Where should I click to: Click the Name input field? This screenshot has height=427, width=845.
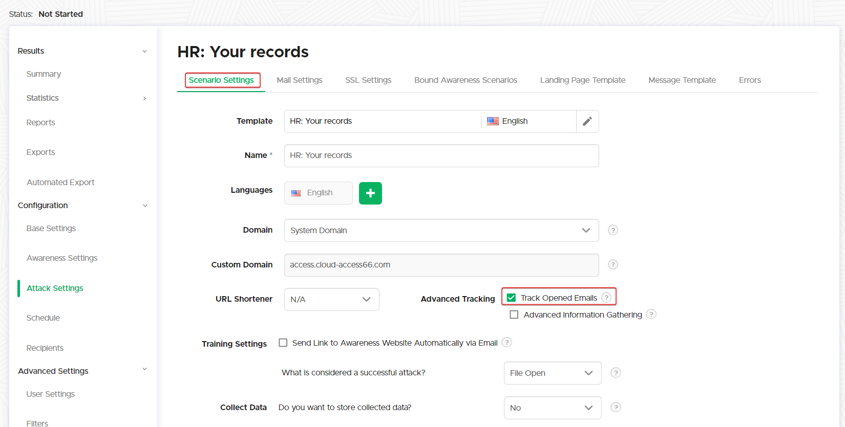click(441, 155)
